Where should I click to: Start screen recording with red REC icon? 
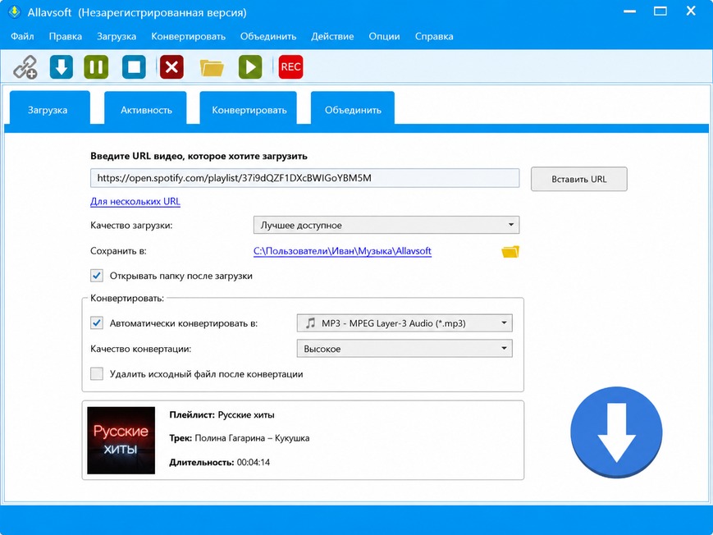click(x=290, y=67)
